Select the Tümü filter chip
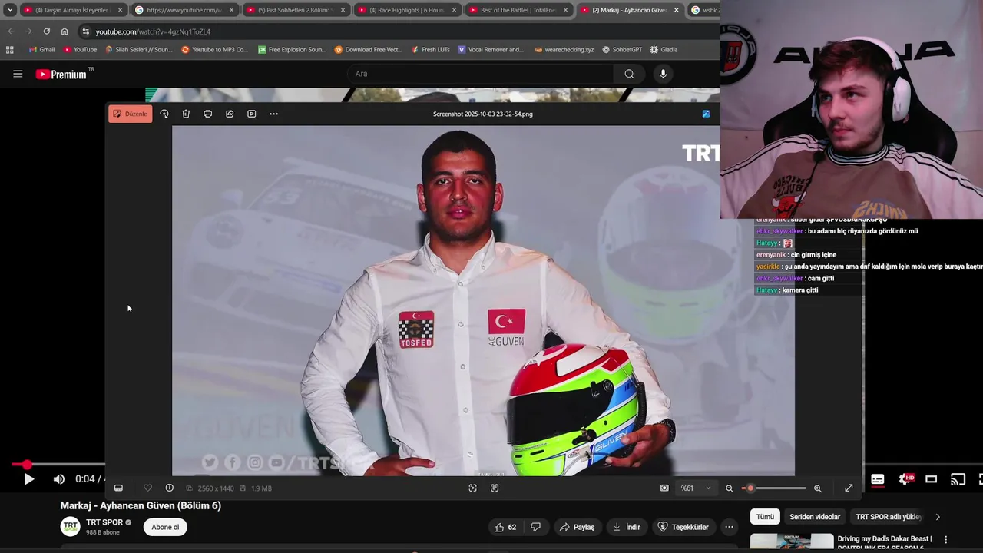This screenshot has width=983, height=553. point(765,517)
